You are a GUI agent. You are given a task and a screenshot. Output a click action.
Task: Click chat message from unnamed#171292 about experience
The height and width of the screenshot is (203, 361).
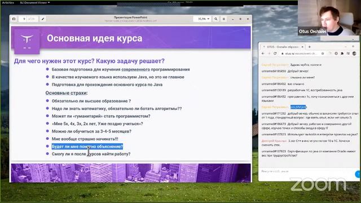point(310,116)
